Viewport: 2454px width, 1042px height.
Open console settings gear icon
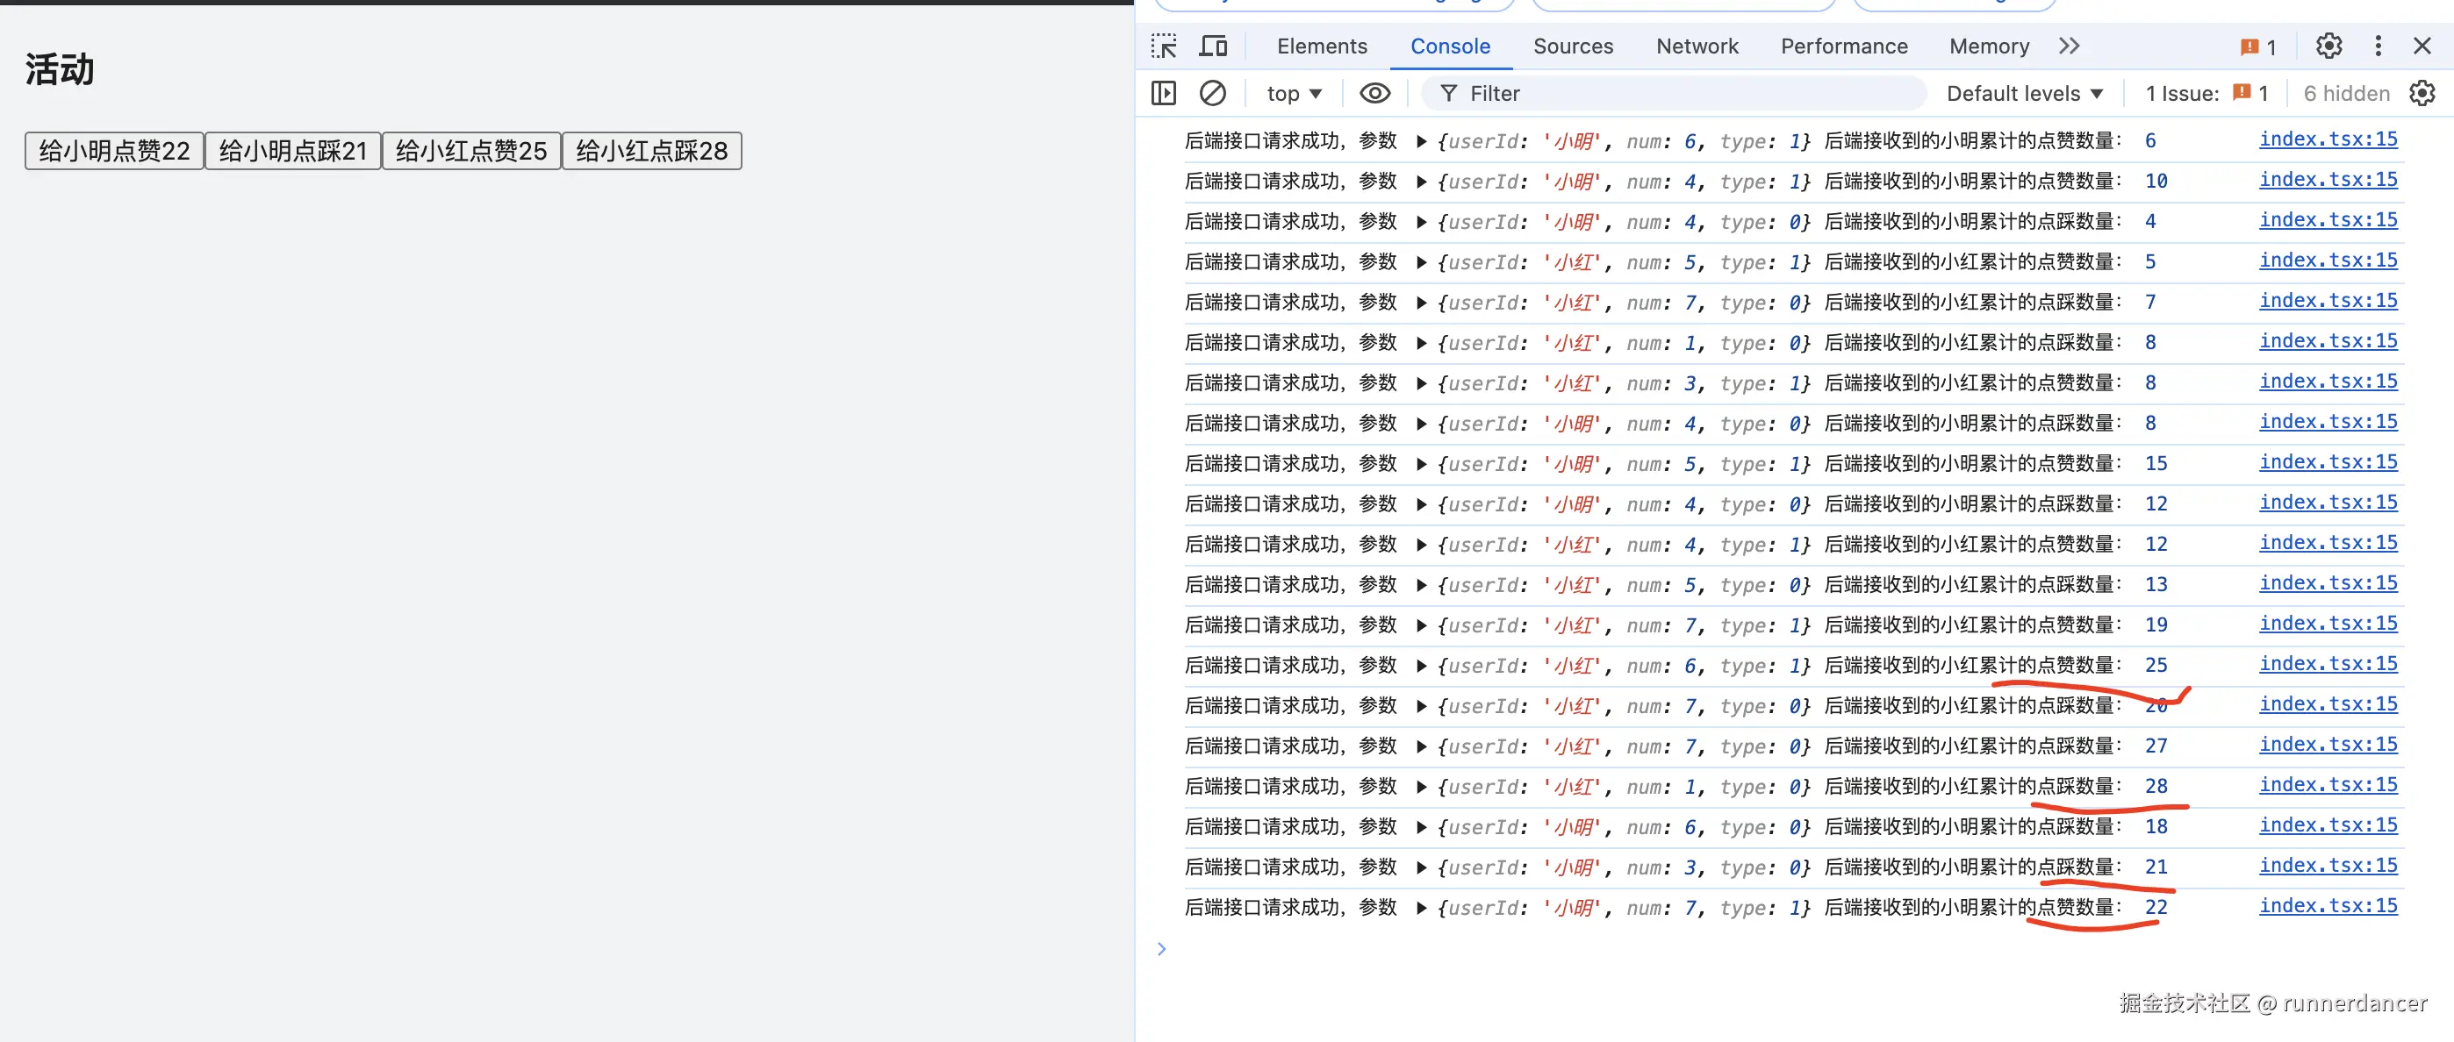[x=2422, y=93]
